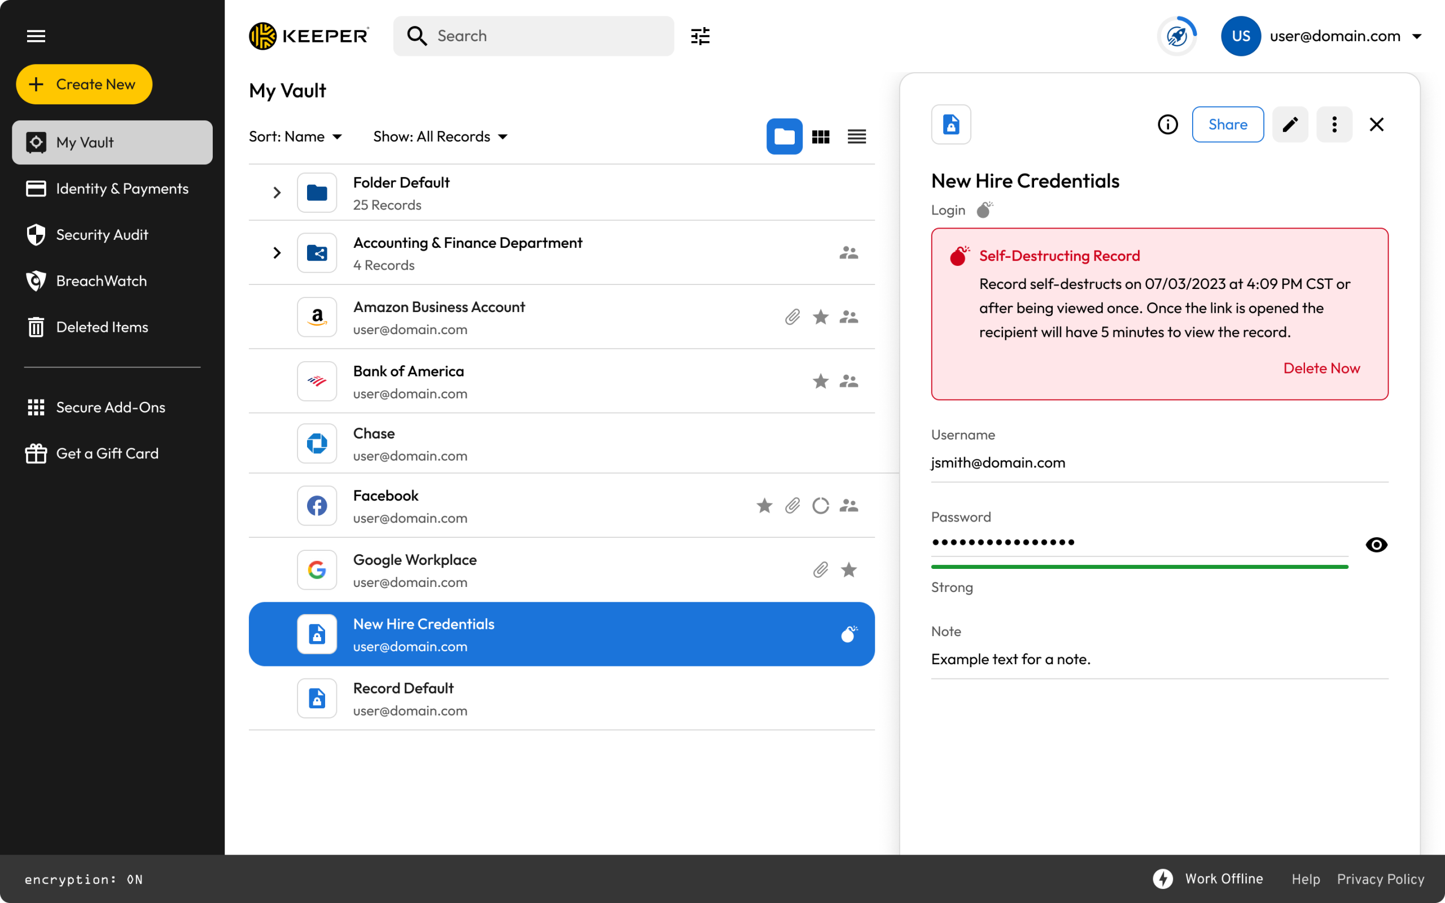
Task: Click the pencil edit record icon
Action: click(x=1290, y=124)
